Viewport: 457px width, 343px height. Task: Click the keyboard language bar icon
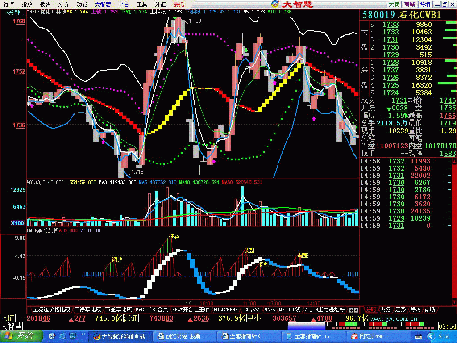pos(419,337)
